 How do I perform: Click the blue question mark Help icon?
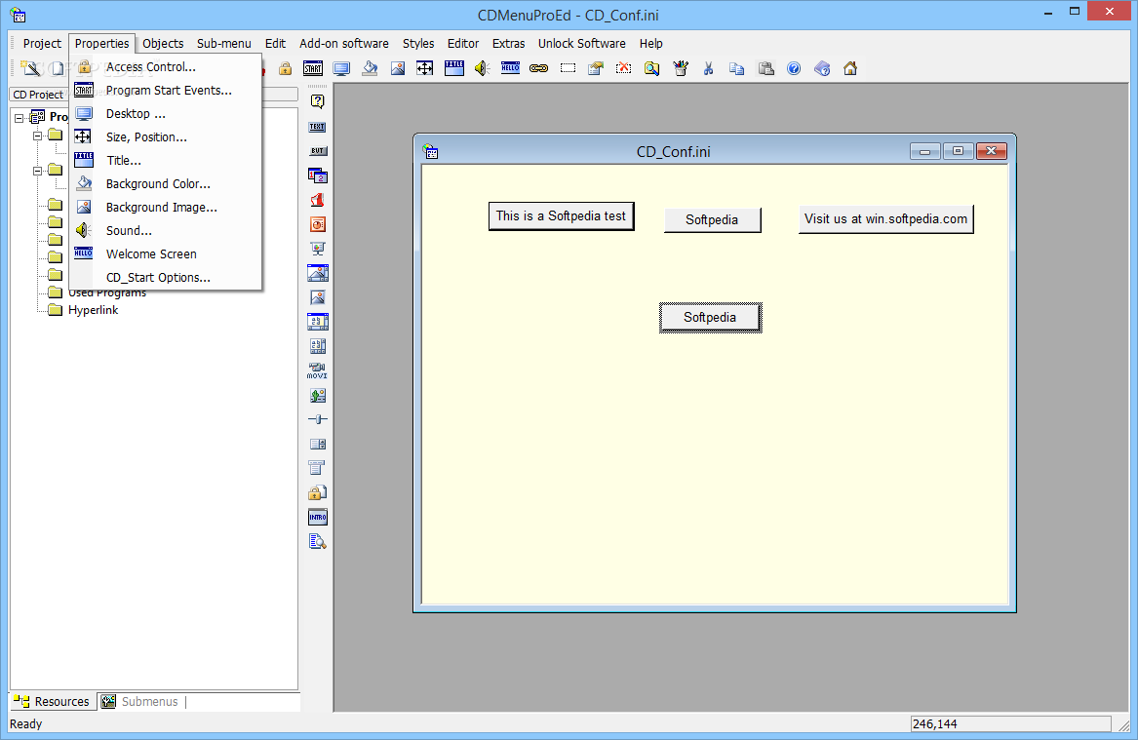(x=794, y=68)
